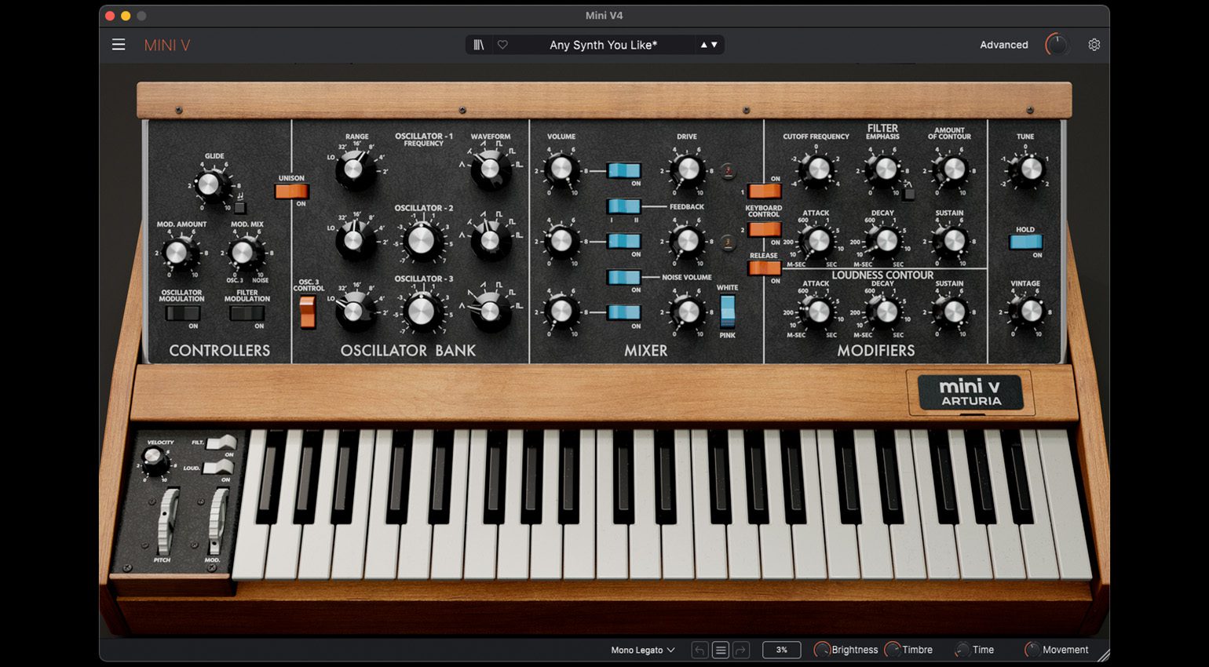Click the Cutoff Frequency knob
The width and height of the screenshot is (1209, 667).
[x=818, y=168]
